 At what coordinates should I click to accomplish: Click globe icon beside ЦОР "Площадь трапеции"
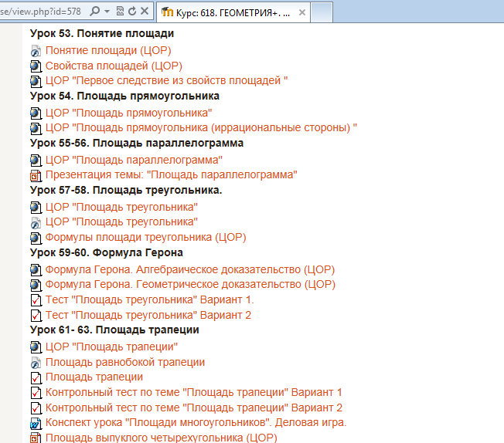tap(36, 347)
